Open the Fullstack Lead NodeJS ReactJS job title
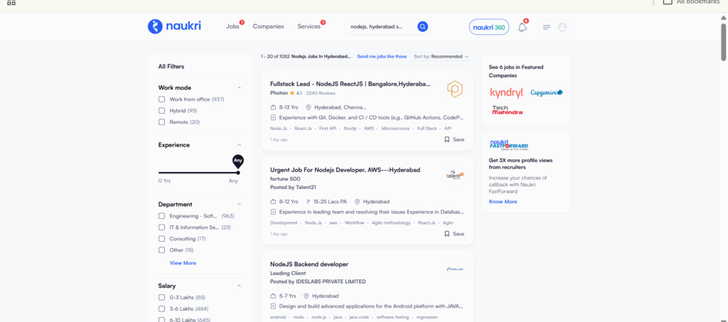The image size is (728, 322). click(350, 84)
